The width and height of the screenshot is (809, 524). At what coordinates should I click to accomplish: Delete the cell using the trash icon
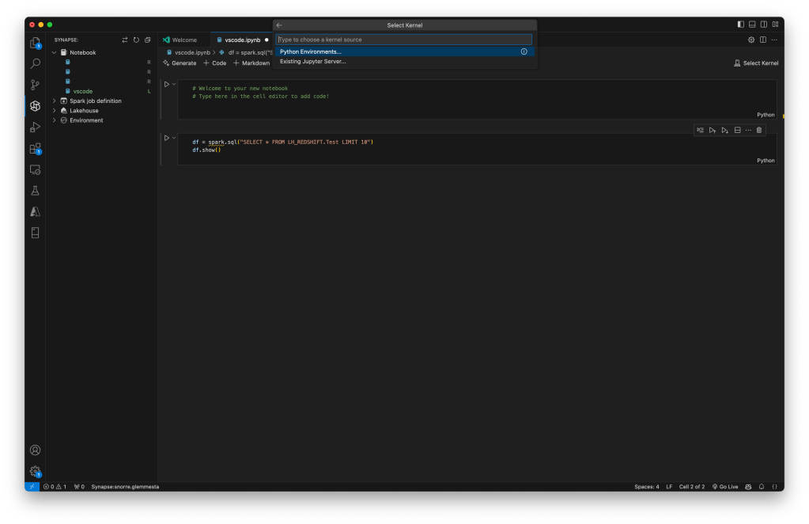(759, 130)
